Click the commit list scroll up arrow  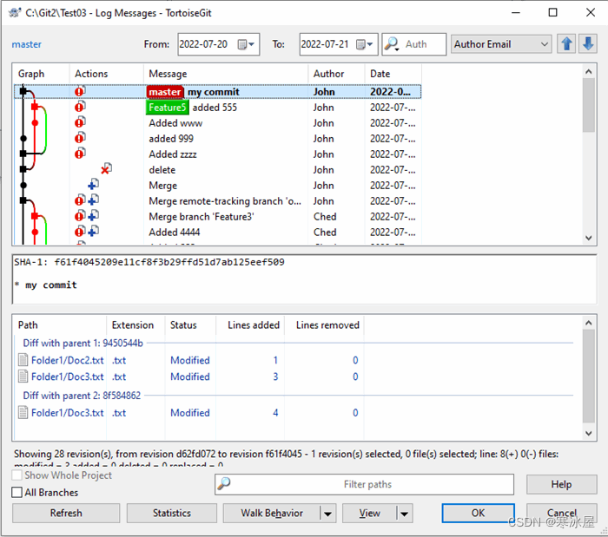(x=589, y=72)
